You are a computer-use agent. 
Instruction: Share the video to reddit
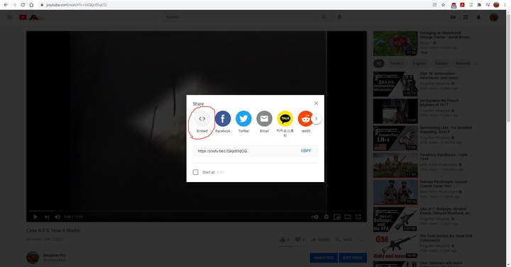[x=305, y=119]
